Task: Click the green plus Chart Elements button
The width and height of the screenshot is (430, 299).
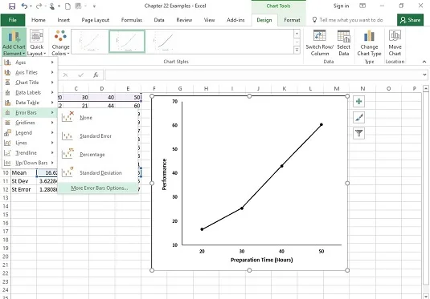Action: pos(358,102)
